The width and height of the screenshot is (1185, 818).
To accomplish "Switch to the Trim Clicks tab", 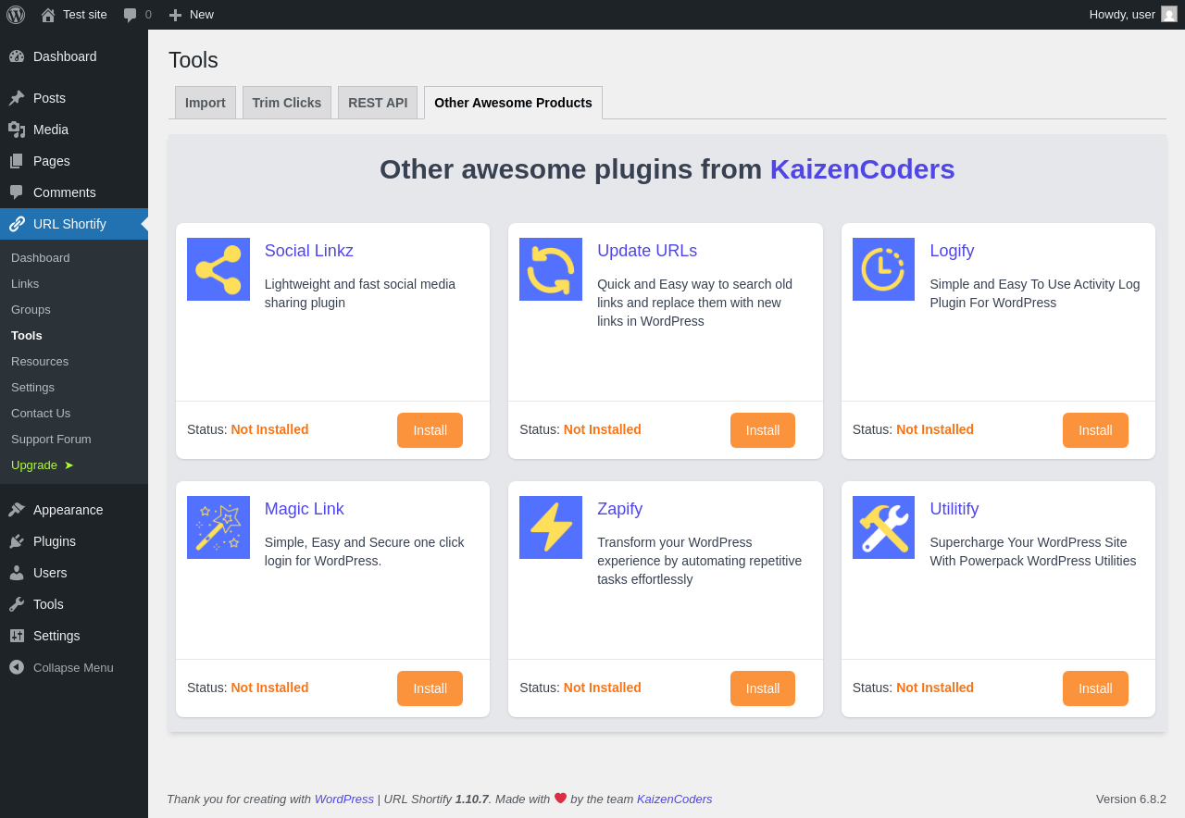I will pyautogui.click(x=287, y=103).
